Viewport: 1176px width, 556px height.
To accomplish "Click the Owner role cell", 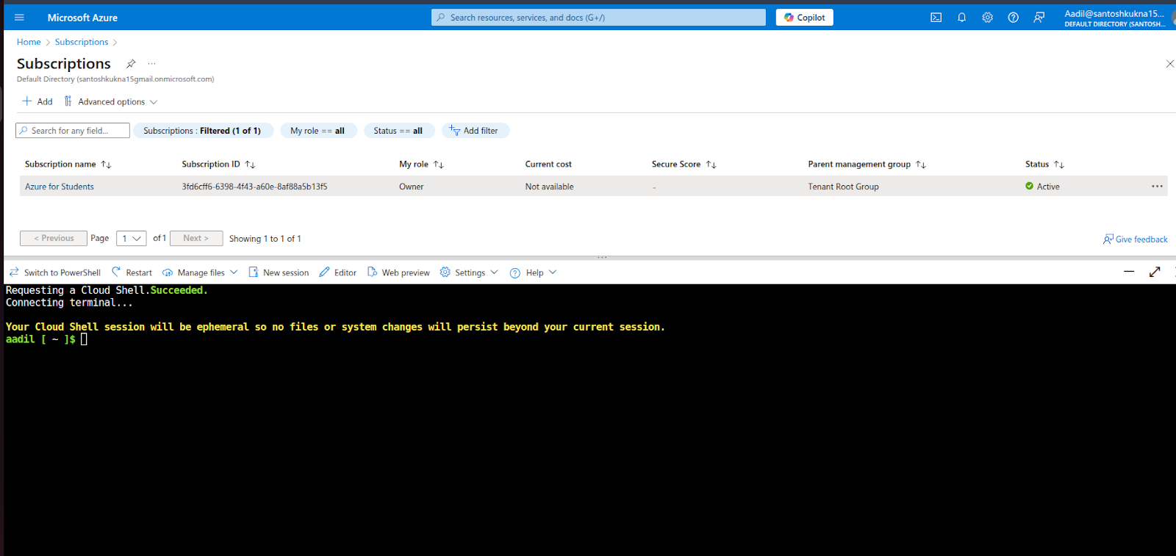I will [412, 187].
